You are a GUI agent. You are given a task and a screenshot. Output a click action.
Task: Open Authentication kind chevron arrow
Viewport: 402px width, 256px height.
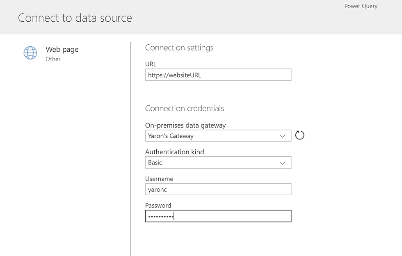[283, 163]
